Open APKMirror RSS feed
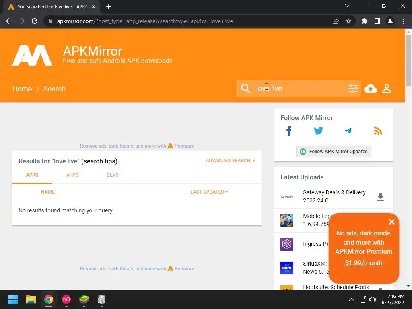Screen dimensions: 412x309 (378, 131)
